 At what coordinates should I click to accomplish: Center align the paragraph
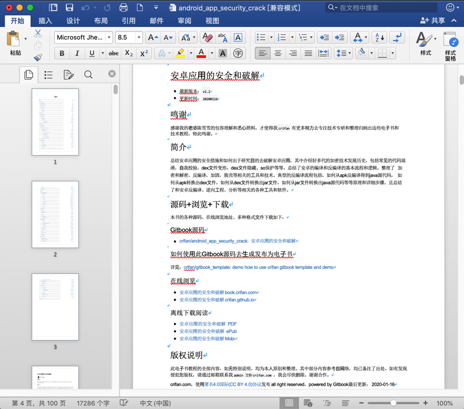[278, 53]
